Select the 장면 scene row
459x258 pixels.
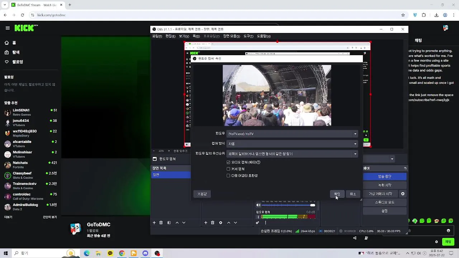coord(171,175)
